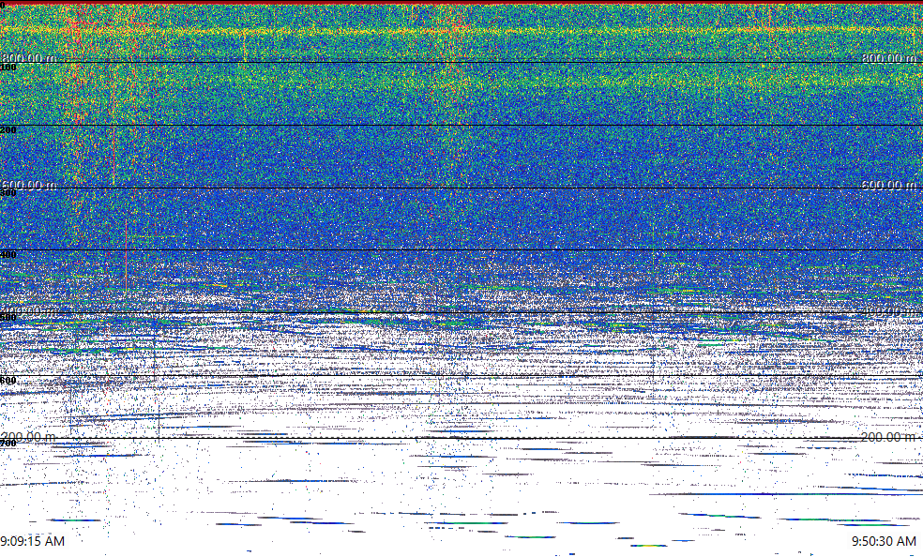Click the 300 depth gridline label
This screenshot has height=557, width=923.
coord(8,193)
